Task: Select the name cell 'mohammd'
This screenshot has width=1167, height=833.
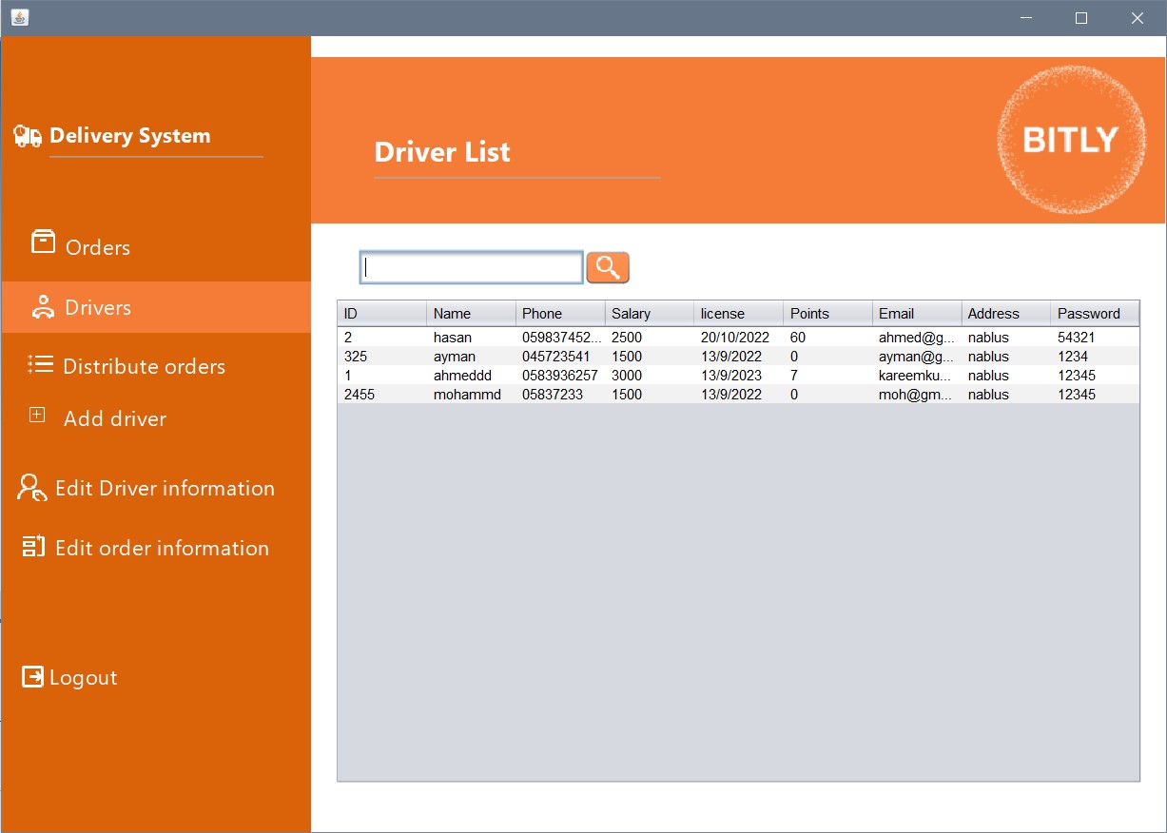Action: click(472, 395)
